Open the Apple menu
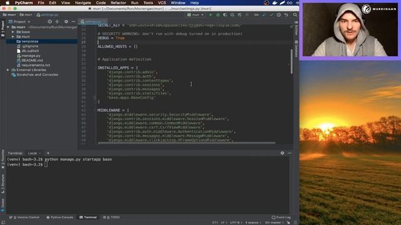 (8, 2)
